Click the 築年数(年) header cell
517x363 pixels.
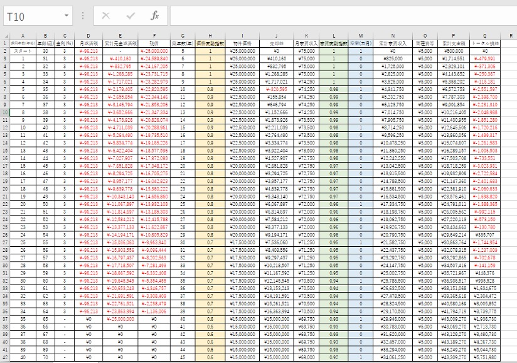pos(183,43)
